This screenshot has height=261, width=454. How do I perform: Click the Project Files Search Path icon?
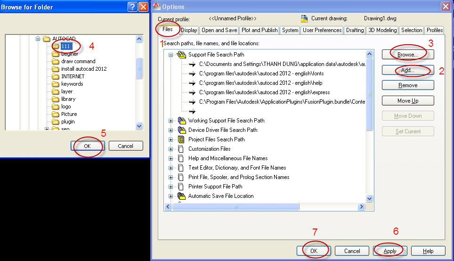pyautogui.click(x=181, y=139)
